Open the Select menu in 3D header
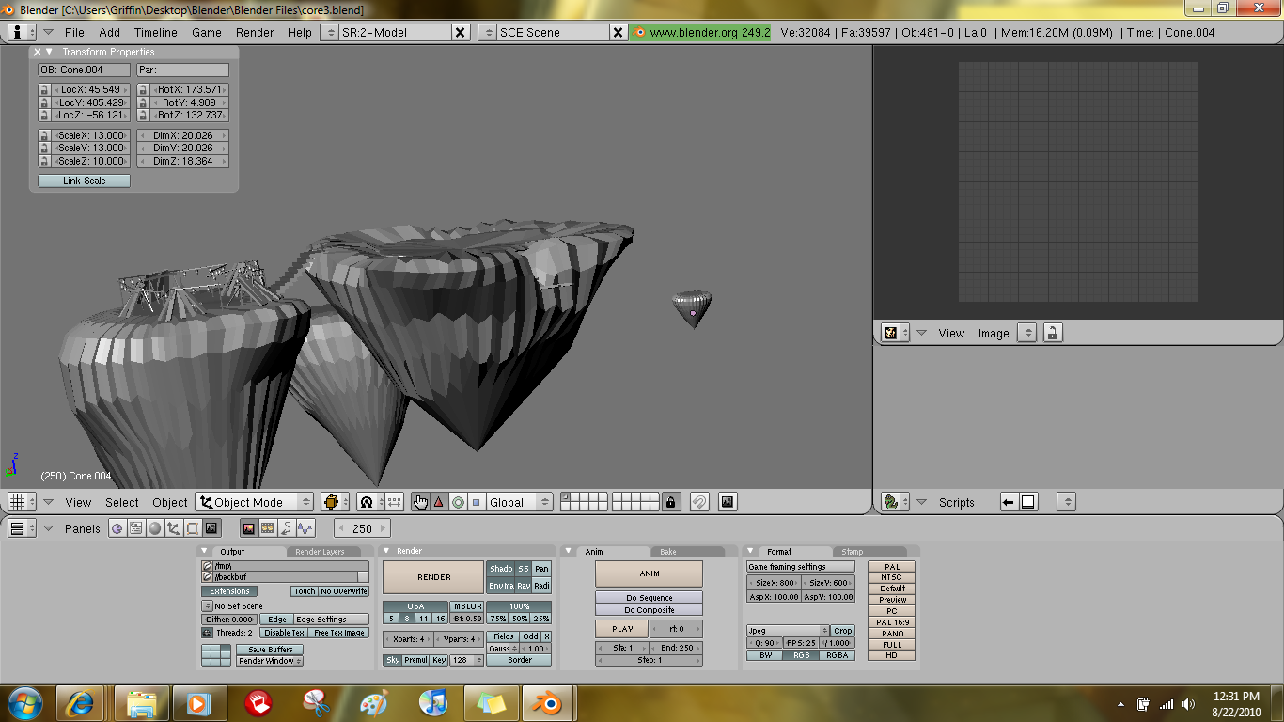 [x=121, y=502]
